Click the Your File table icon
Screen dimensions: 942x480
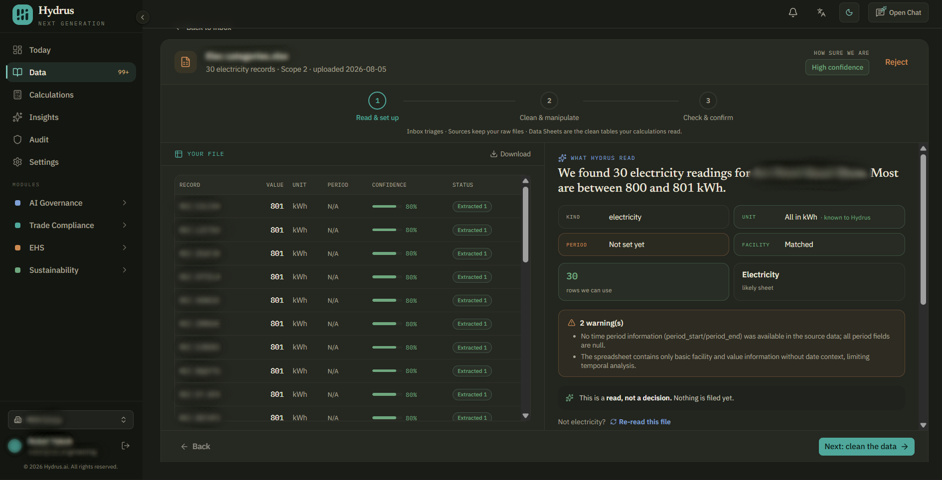[178, 154]
